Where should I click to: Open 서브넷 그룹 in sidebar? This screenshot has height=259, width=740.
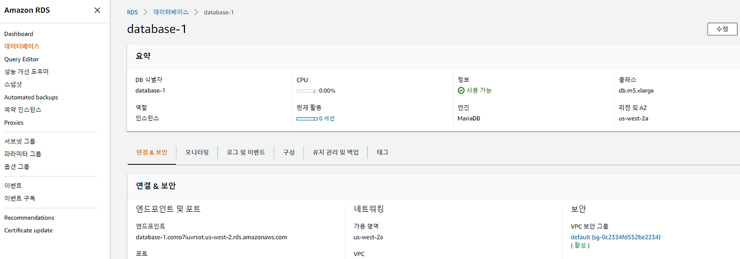20,141
